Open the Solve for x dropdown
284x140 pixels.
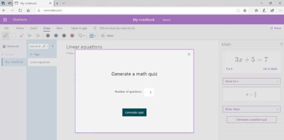(251, 82)
